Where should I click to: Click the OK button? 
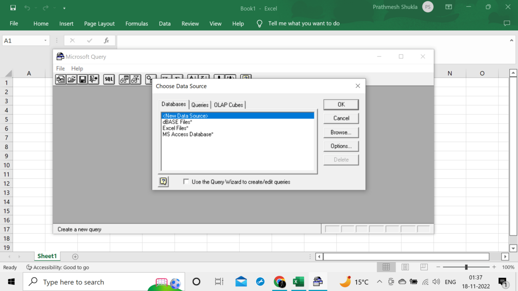pos(341,104)
